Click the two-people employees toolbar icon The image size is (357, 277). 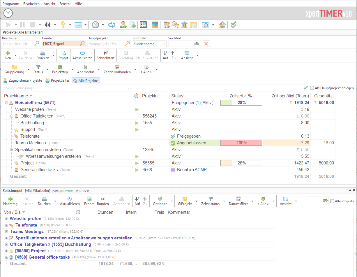pyautogui.click(x=166, y=25)
